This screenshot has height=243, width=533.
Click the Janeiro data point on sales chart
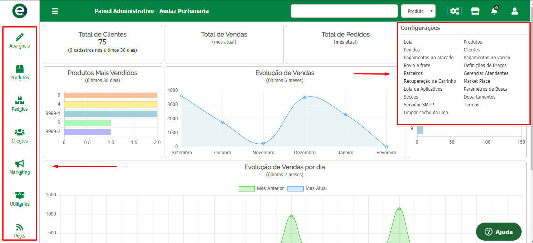[x=345, y=115]
